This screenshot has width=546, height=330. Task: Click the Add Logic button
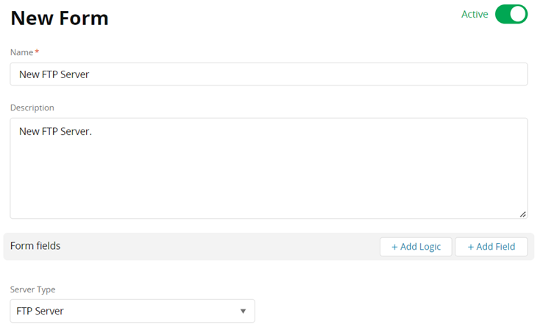(x=416, y=247)
